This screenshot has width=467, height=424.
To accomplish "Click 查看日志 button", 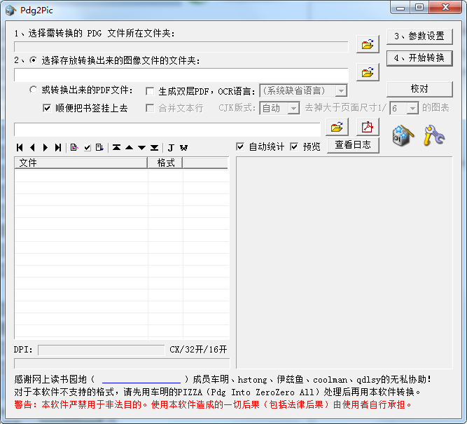I will 353,145.
